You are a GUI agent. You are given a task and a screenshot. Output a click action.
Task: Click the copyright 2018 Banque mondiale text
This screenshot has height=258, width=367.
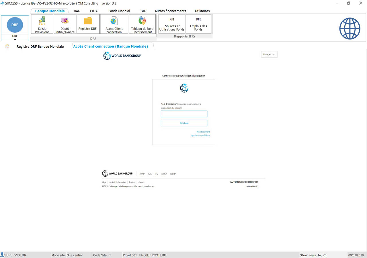tap(128, 186)
